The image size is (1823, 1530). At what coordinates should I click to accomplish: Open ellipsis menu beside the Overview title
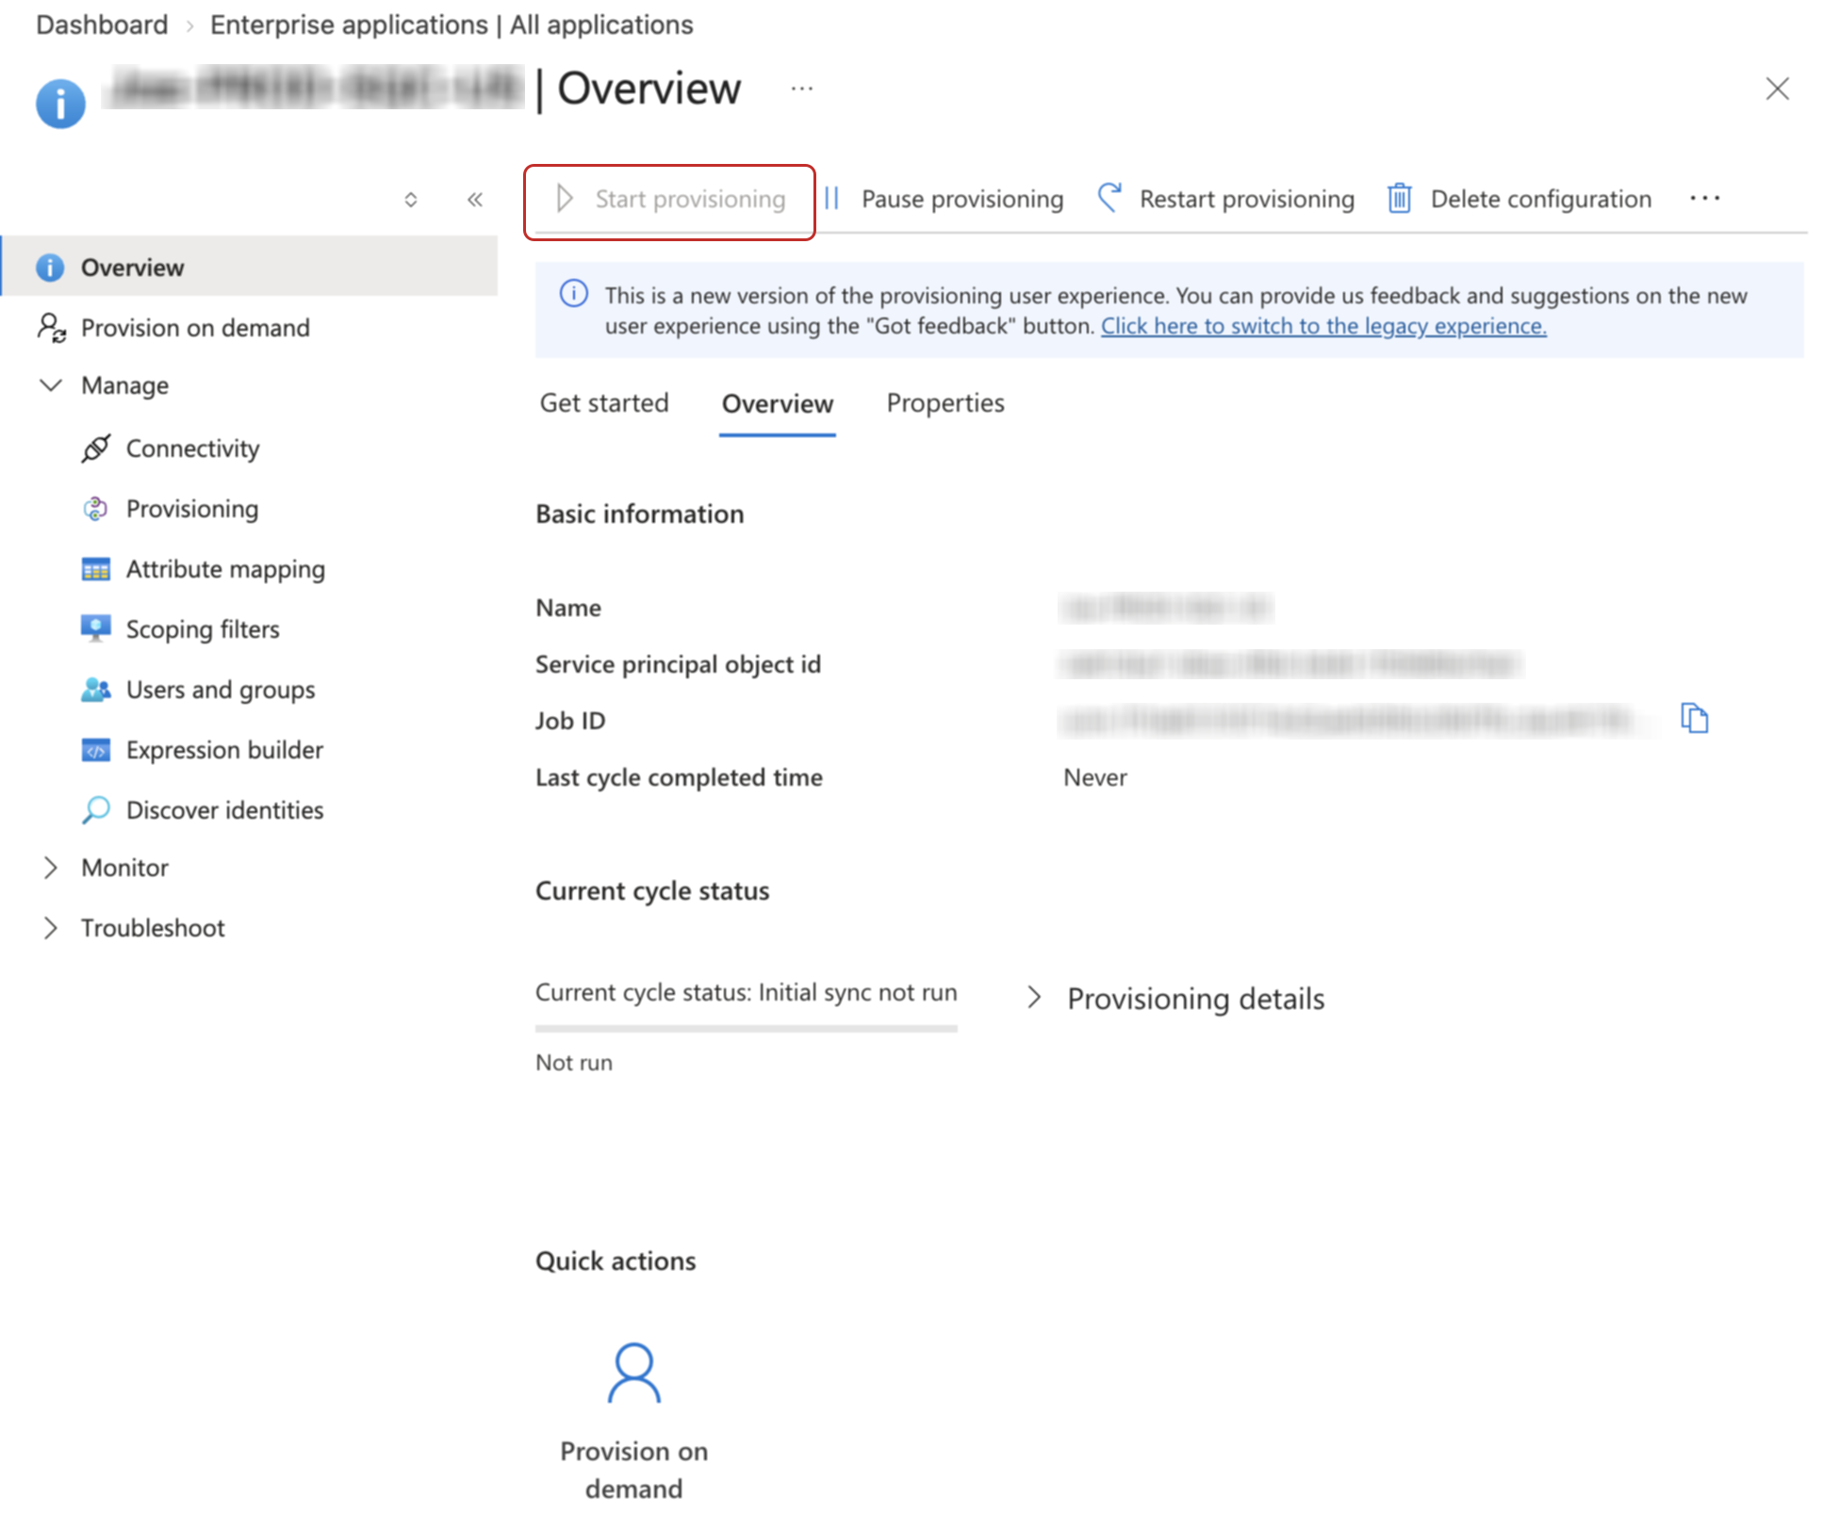pos(802,89)
